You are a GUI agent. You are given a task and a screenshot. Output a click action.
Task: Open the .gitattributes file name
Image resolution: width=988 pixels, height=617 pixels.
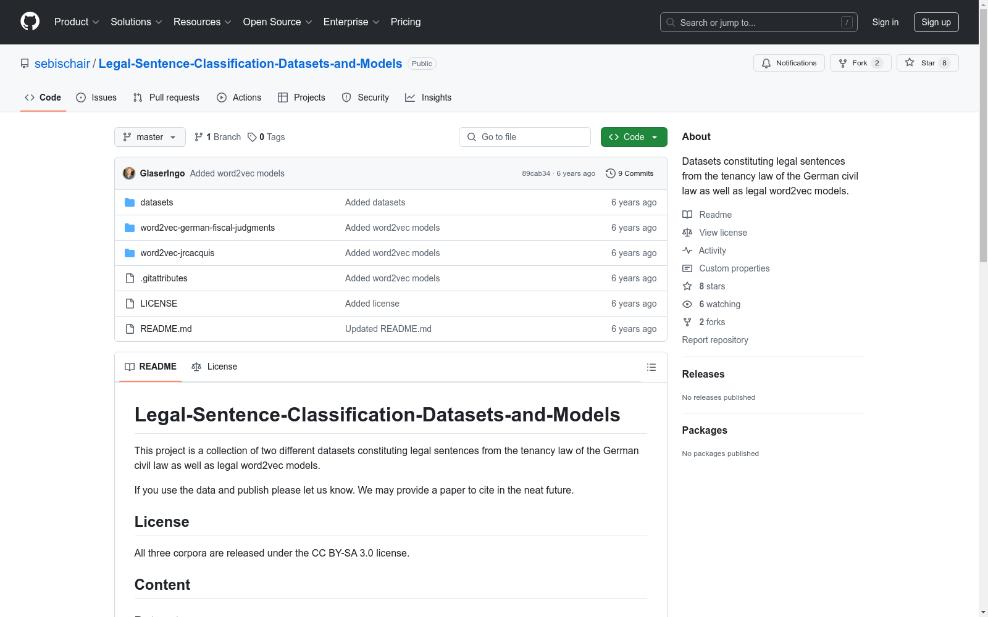164,278
